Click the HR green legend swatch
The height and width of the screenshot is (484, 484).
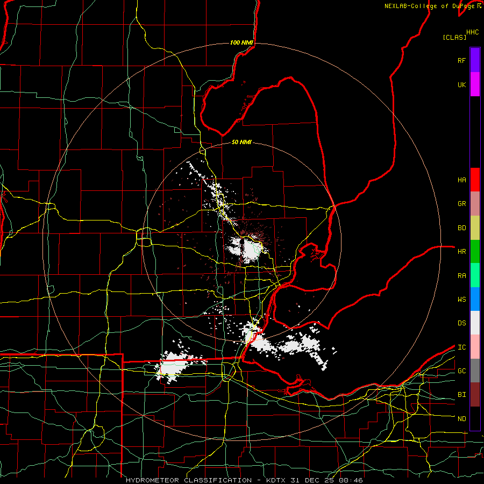pyautogui.click(x=475, y=252)
